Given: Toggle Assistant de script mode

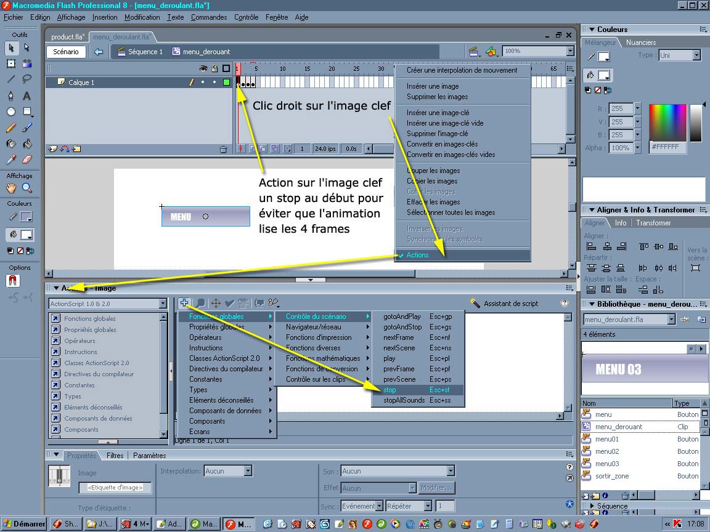Looking at the screenshot, I should (x=504, y=303).
